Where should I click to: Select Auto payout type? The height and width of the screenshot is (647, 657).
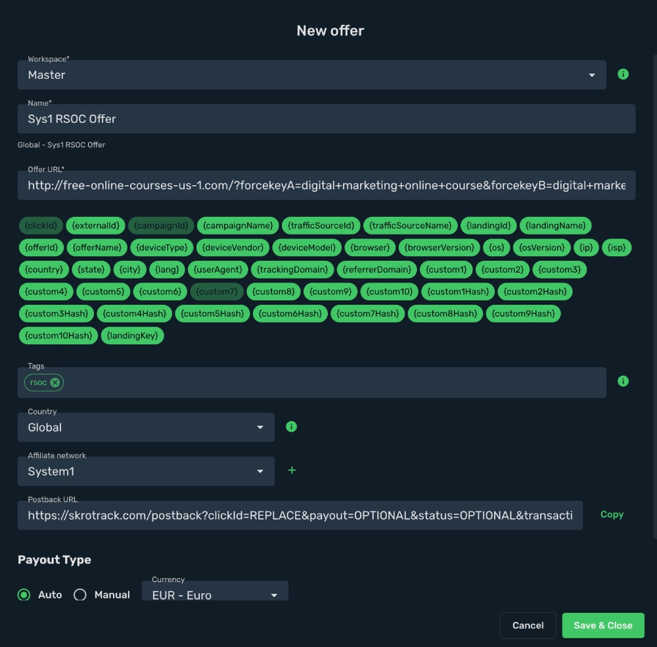pos(24,594)
